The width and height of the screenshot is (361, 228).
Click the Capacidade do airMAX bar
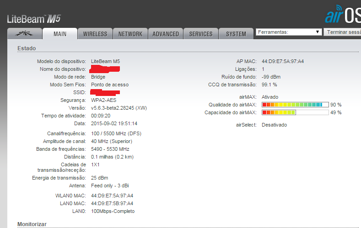295,112
